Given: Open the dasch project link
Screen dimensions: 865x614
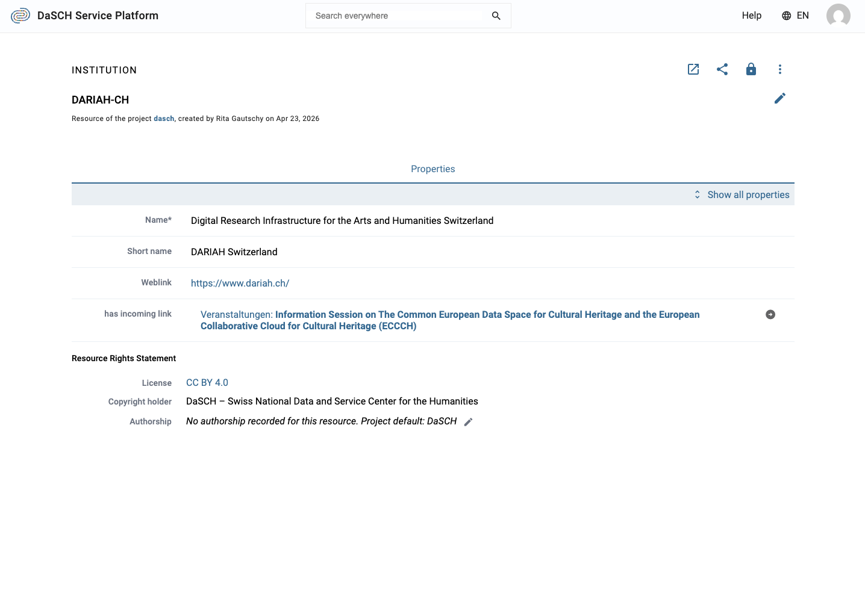Looking at the screenshot, I should pyautogui.click(x=164, y=119).
